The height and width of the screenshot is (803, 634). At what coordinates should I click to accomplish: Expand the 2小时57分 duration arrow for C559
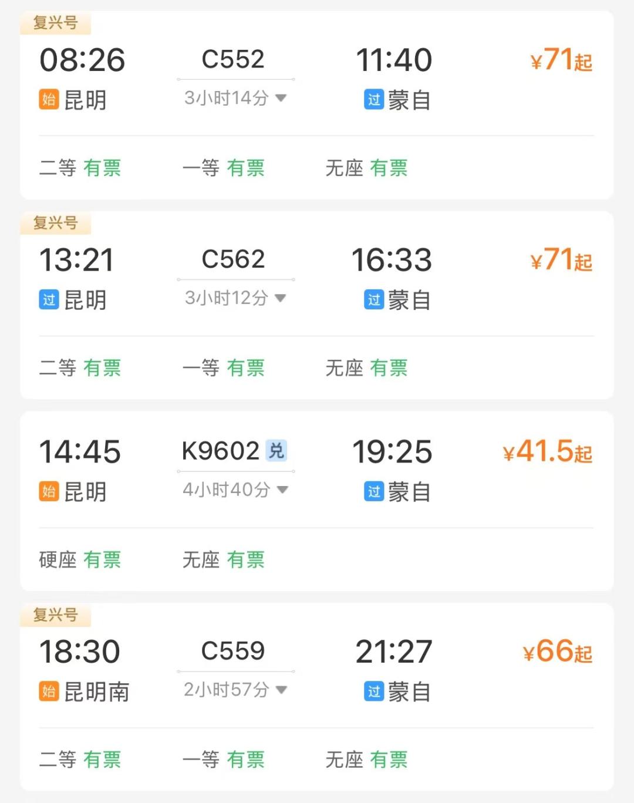point(281,690)
